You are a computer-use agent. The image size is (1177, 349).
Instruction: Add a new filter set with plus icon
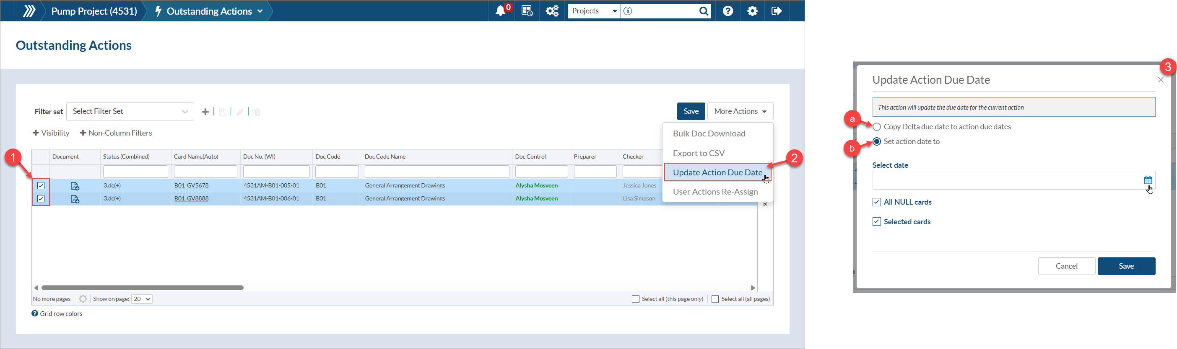click(x=205, y=112)
